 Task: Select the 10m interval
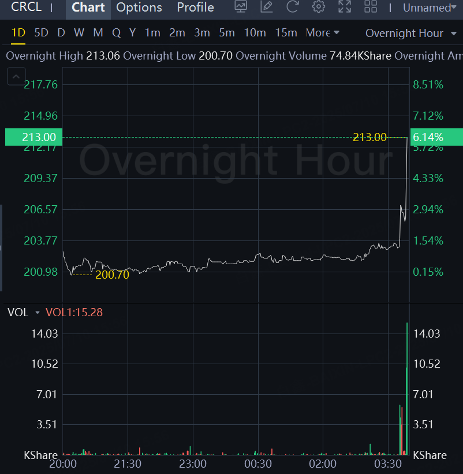click(255, 32)
